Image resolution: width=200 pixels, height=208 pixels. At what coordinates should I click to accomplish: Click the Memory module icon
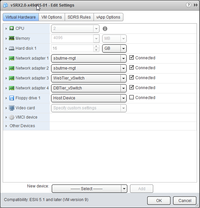12,38
